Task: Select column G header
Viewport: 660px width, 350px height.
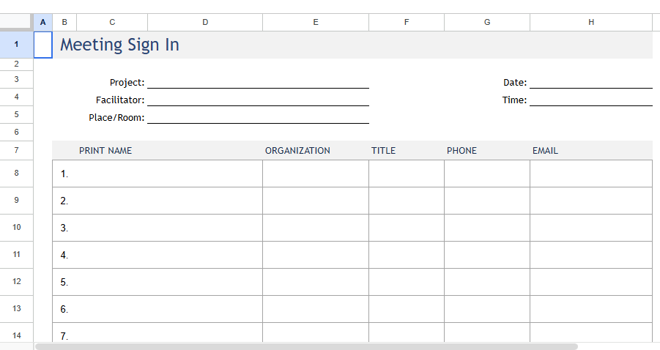Action: click(487, 22)
